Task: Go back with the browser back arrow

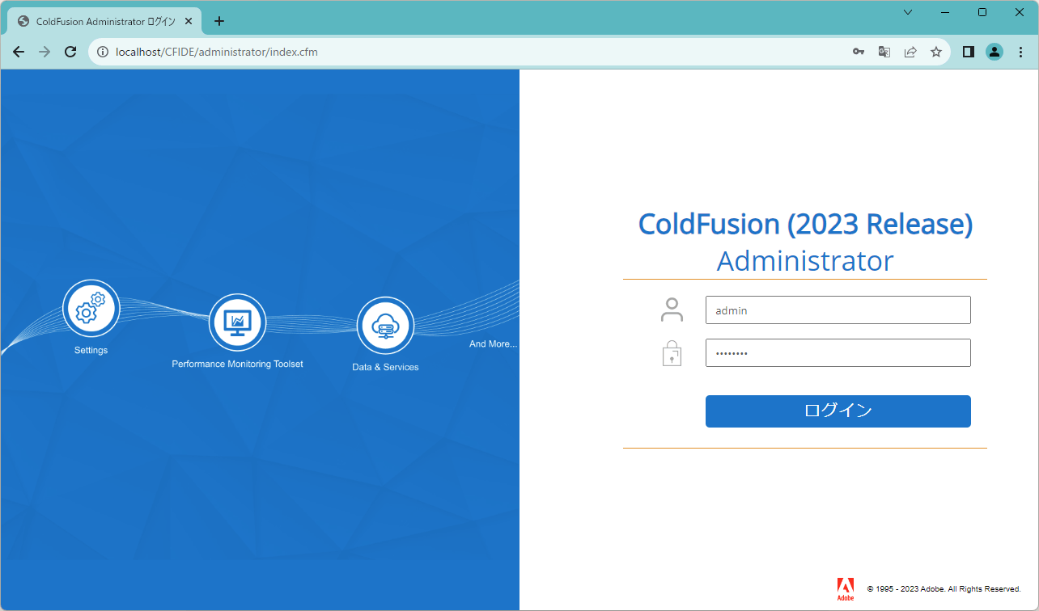Action: tap(19, 52)
